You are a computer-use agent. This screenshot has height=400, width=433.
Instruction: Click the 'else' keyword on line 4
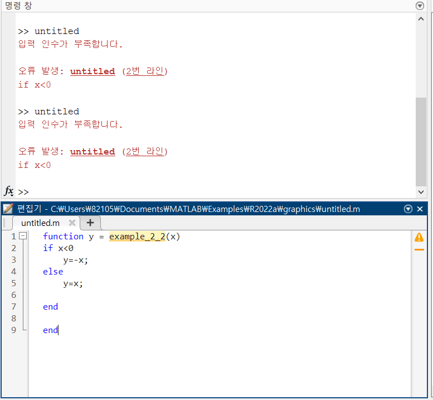click(x=53, y=272)
